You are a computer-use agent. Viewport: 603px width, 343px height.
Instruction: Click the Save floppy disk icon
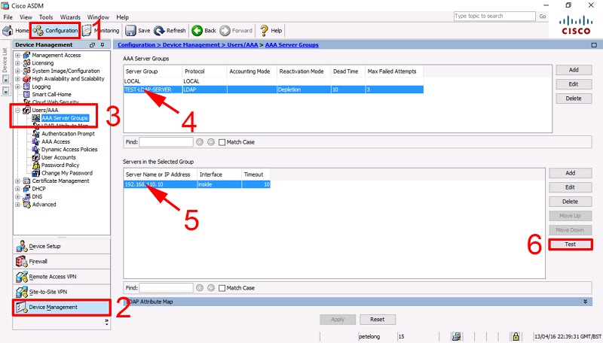click(130, 30)
